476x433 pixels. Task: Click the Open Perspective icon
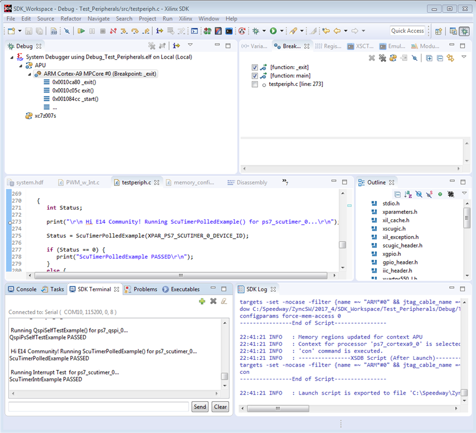coord(439,31)
